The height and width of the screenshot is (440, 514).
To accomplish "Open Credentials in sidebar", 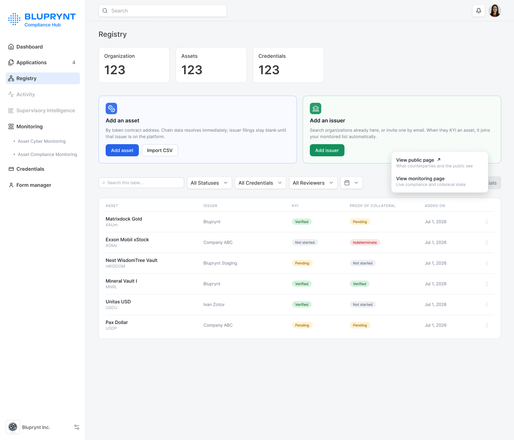I will [x=43, y=169].
